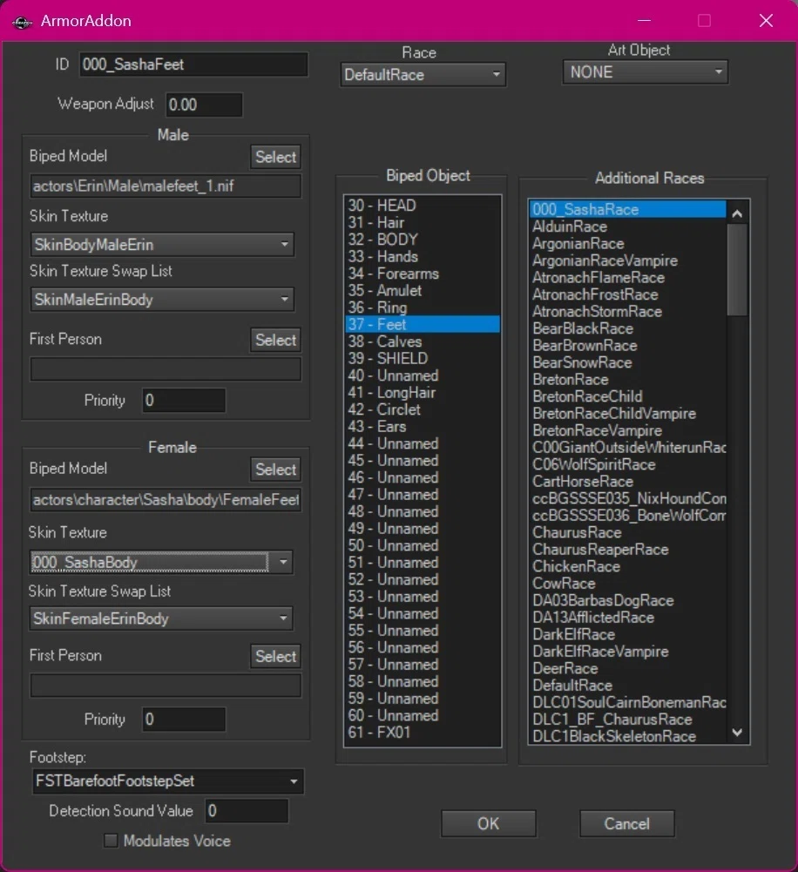Open the Footstep FSTBarefootFootstepSet dropdown
798x872 pixels.
[168, 781]
